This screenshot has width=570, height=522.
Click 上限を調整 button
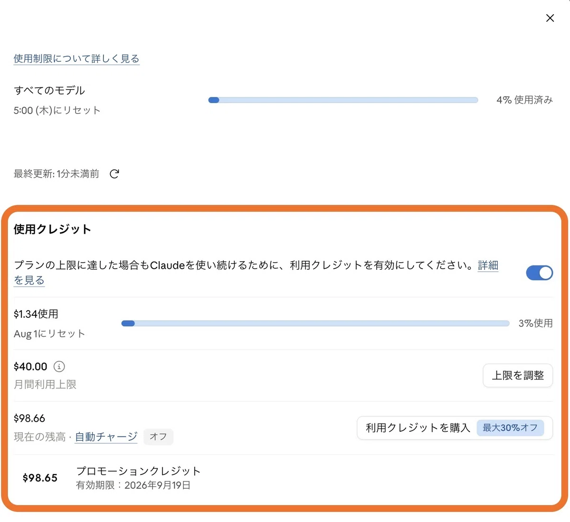point(518,375)
